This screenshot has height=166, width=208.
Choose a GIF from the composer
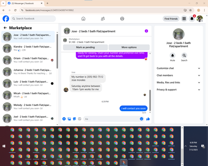coord(79,119)
